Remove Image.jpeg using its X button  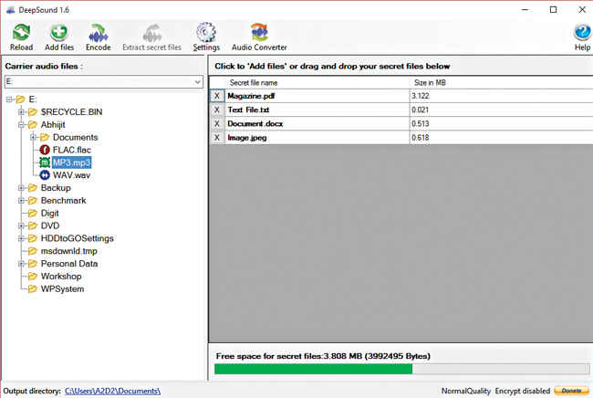point(217,138)
